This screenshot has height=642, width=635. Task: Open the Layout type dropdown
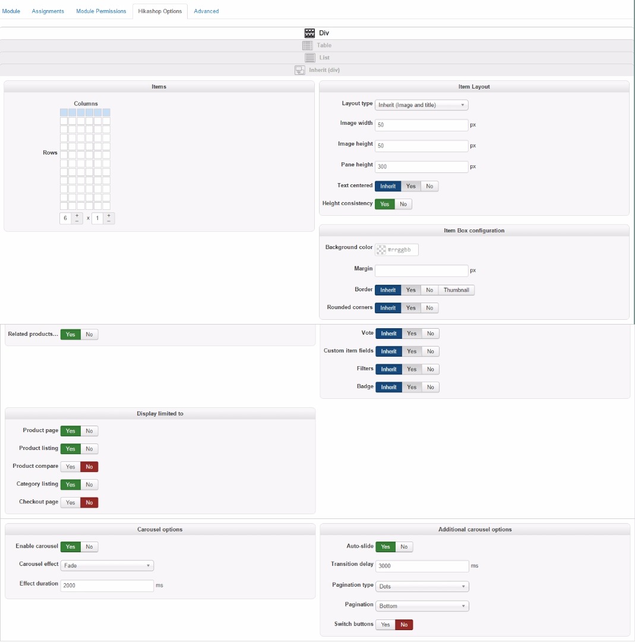click(421, 105)
